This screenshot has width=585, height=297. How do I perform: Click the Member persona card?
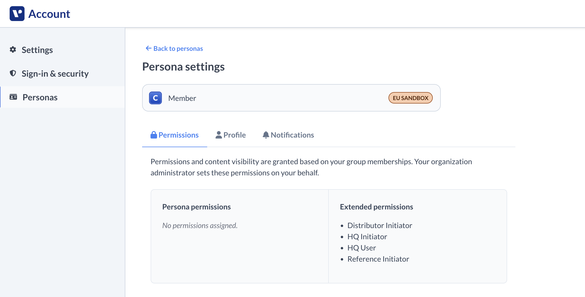click(x=291, y=98)
